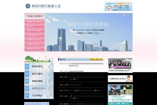
Task: Click the 神奈川県行政書士会 logo emblem
Action: click(28, 6)
